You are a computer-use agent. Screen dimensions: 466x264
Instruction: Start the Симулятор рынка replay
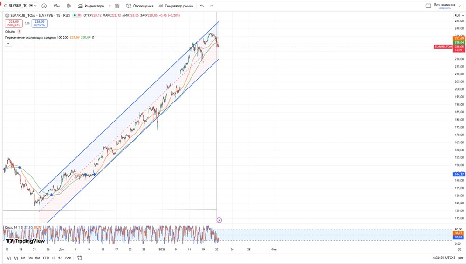point(176,6)
